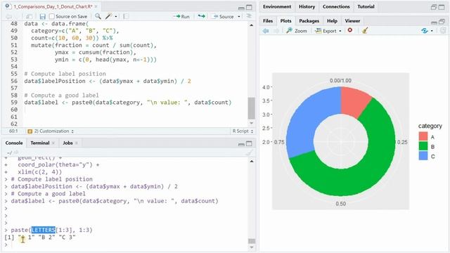Viewport: 450px width, 253px height.
Task: Maximize the console pane
Action: point(249,143)
